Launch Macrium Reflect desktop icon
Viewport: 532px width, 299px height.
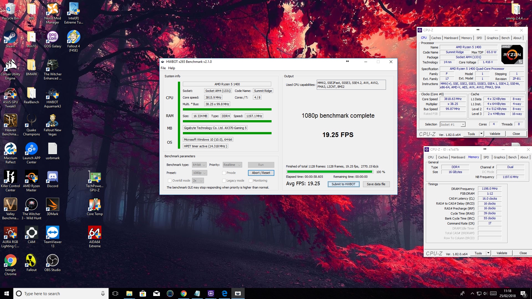10,153
